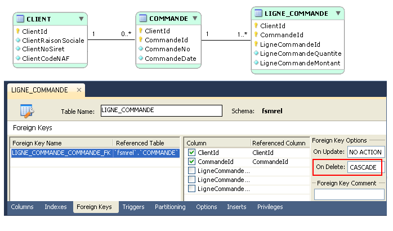The image size is (393, 231).
Task: Open the On Delete CASCADE dropdown
Action: coord(365,167)
